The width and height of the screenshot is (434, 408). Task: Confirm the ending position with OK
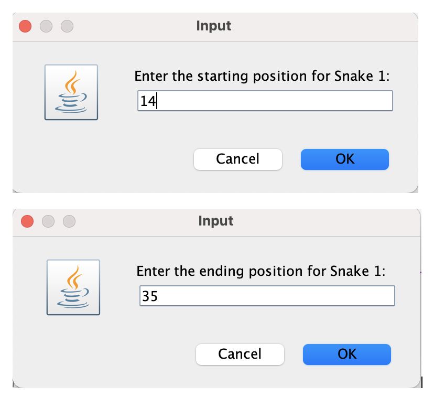click(x=346, y=354)
